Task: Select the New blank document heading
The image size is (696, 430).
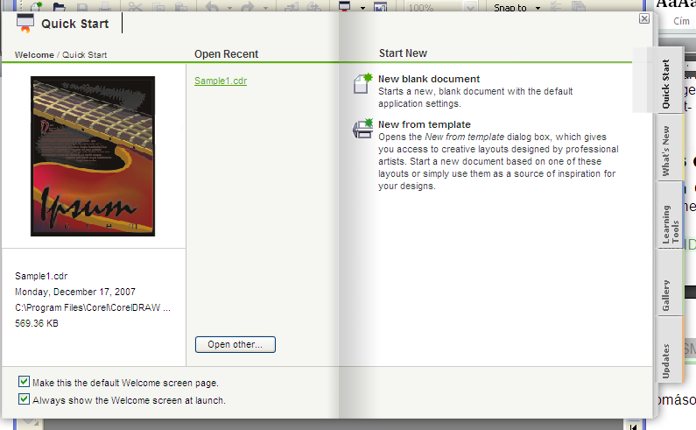Action: tap(429, 79)
